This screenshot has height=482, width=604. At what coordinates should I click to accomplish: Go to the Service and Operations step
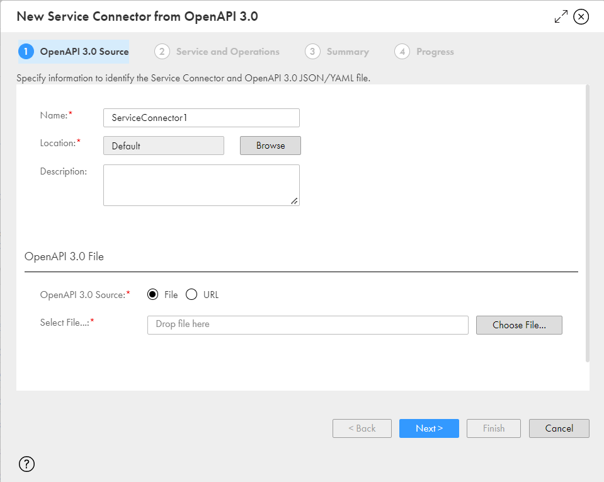(x=217, y=52)
